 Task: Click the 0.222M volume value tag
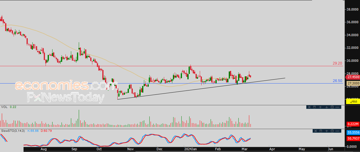[x=352, y=124]
